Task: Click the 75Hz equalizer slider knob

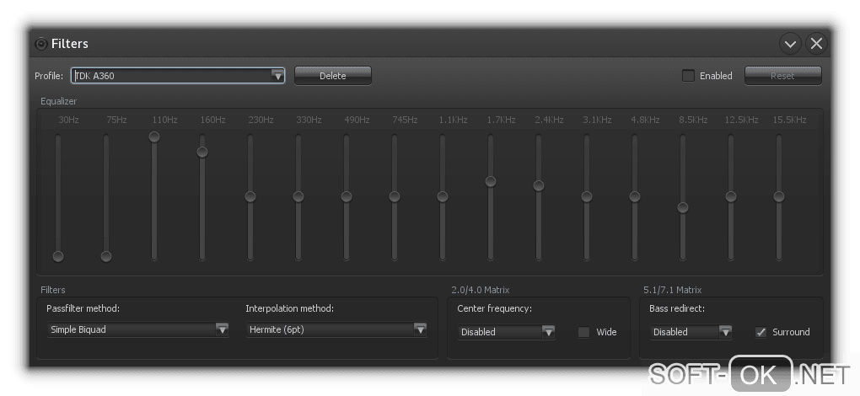Action: point(106,256)
